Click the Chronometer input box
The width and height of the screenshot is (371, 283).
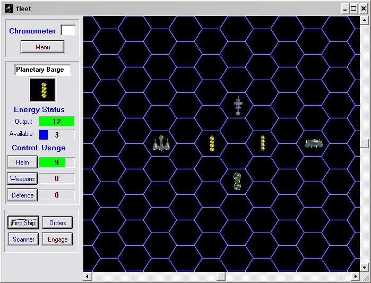(x=68, y=30)
